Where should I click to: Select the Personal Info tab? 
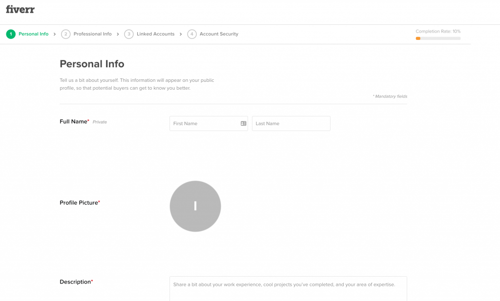[33, 34]
